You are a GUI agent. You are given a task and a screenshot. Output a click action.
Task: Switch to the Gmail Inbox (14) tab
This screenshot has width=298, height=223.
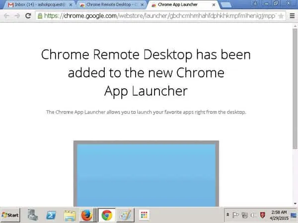pyautogui.click(x=39, y=5)
